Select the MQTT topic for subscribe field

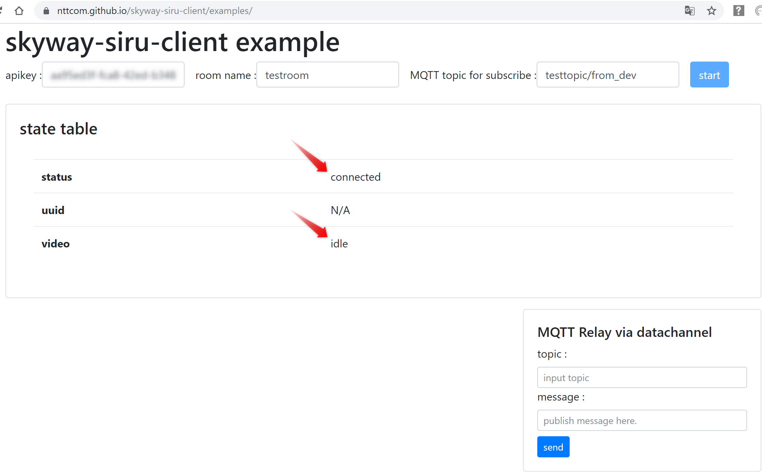pos(607,75)
